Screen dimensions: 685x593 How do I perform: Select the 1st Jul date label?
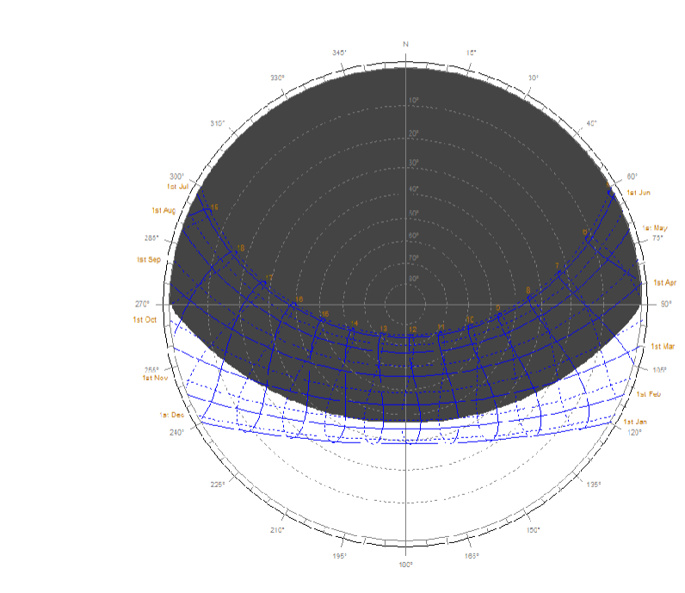[x=177, y=186]
